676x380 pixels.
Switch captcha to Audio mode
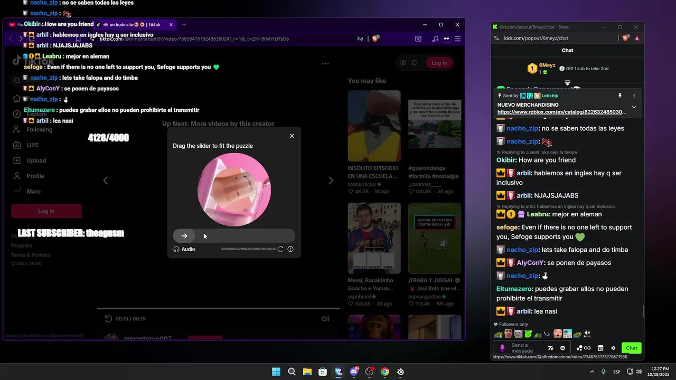(x=184, y=249)
